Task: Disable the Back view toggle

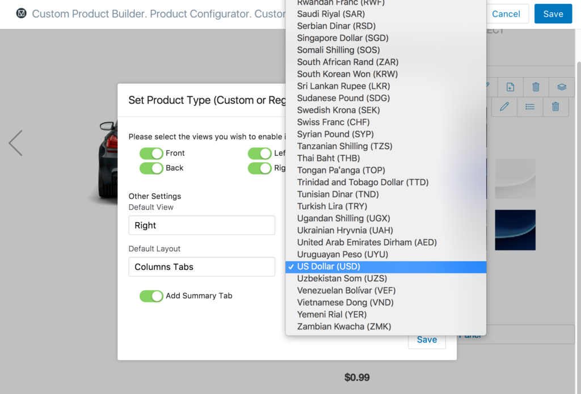Action: [151, 168]
